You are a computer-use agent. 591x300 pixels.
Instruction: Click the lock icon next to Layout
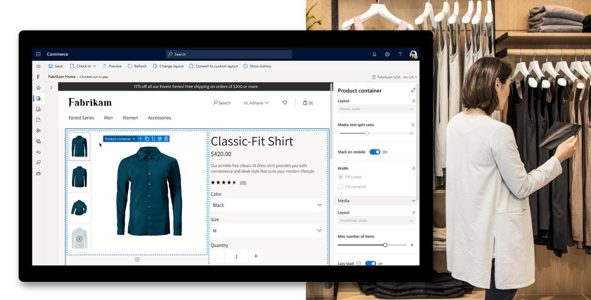click(x=414, y=101)
